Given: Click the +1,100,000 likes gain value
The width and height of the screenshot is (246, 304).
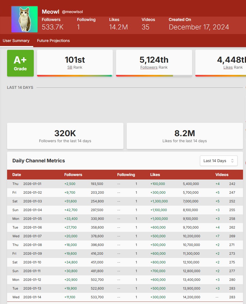Looking at the screenshot, I should point(159,210).
